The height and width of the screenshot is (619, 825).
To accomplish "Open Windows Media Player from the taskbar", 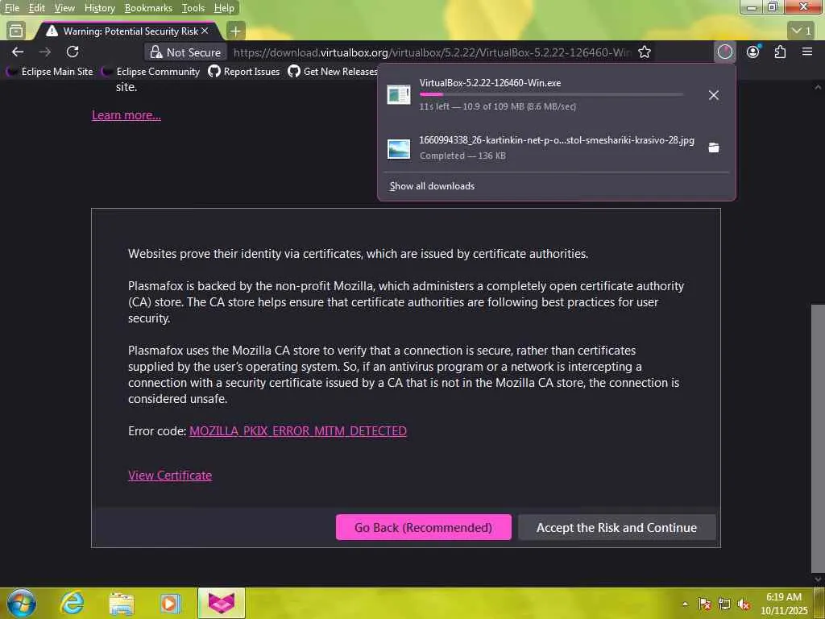I will pyautogui.click(x=171, y=603).
